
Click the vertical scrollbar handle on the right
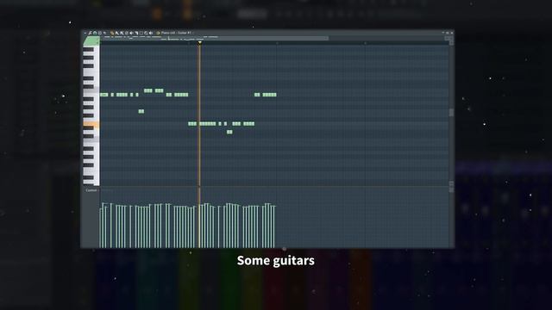(x=451, y=113)
